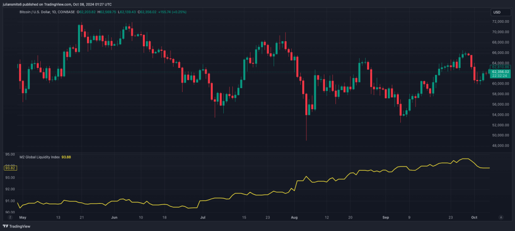Click the May label on time axis
The height and width of the screenshot is (231, 515).
coord(23,217)
